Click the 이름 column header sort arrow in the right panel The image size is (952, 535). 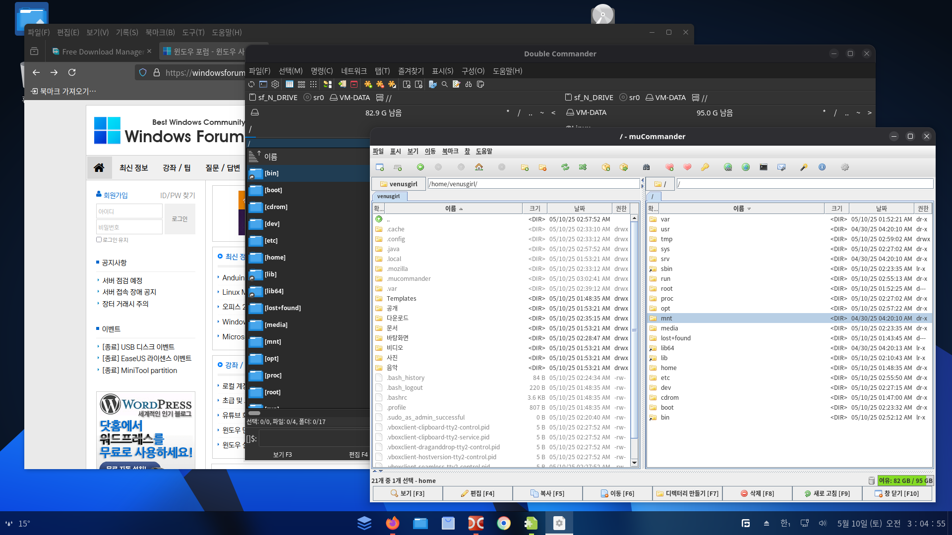(x=749, y=209)
